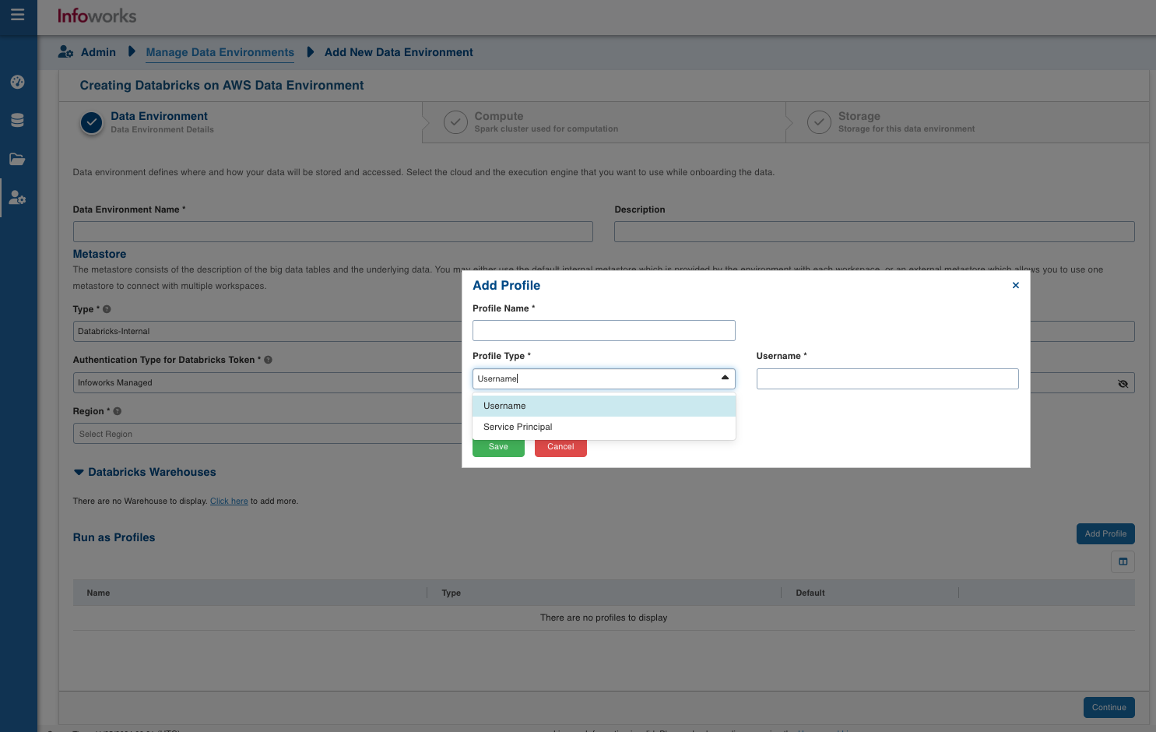Click the Add Profile button

(1105, 534)
